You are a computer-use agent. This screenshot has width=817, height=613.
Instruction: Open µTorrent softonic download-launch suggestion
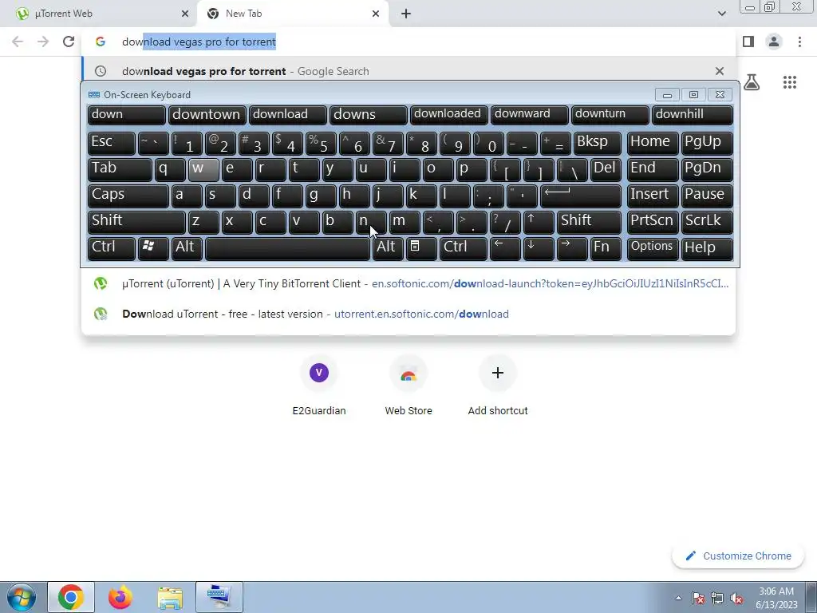pyautogui.click(x=408, y=283)
